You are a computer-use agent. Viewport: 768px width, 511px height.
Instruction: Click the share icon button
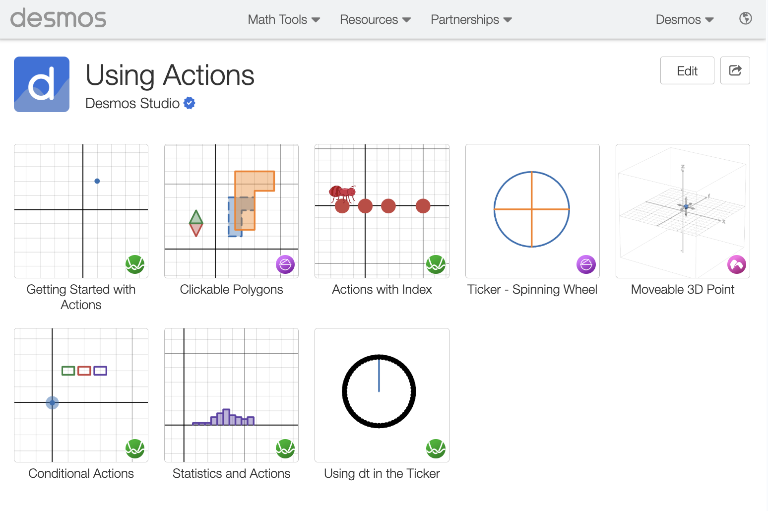735,70
